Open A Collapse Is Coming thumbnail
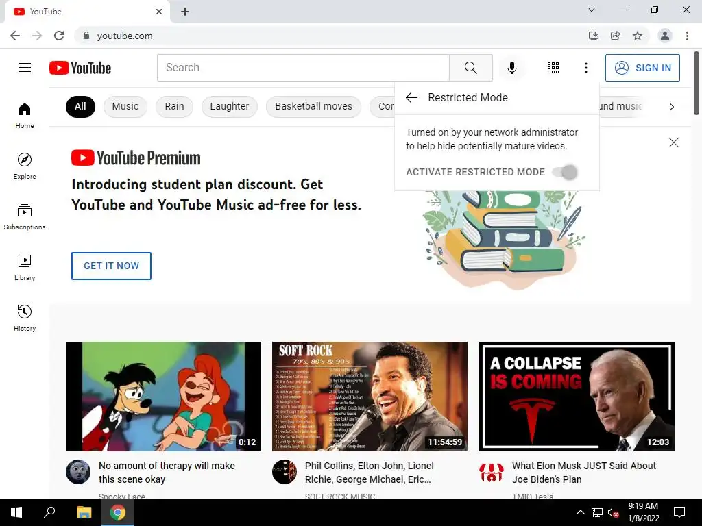Screen dimensions: 702x526 tap(577, 397)
